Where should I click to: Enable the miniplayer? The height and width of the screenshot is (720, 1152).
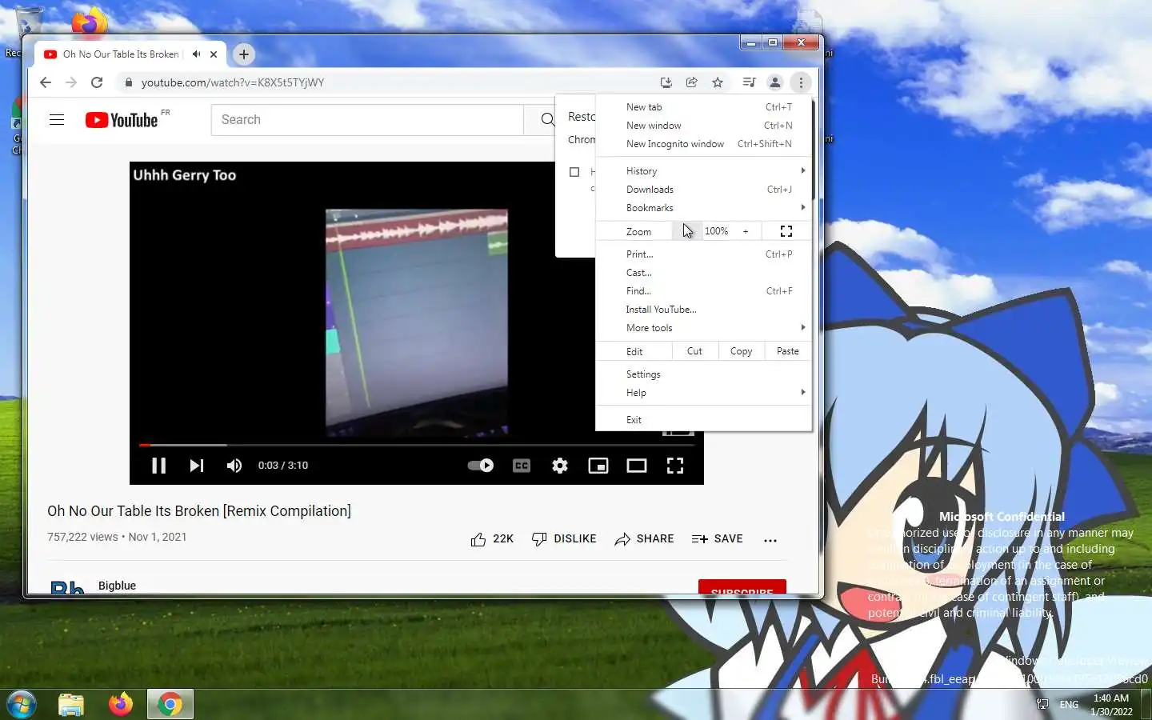click(598, 466)
